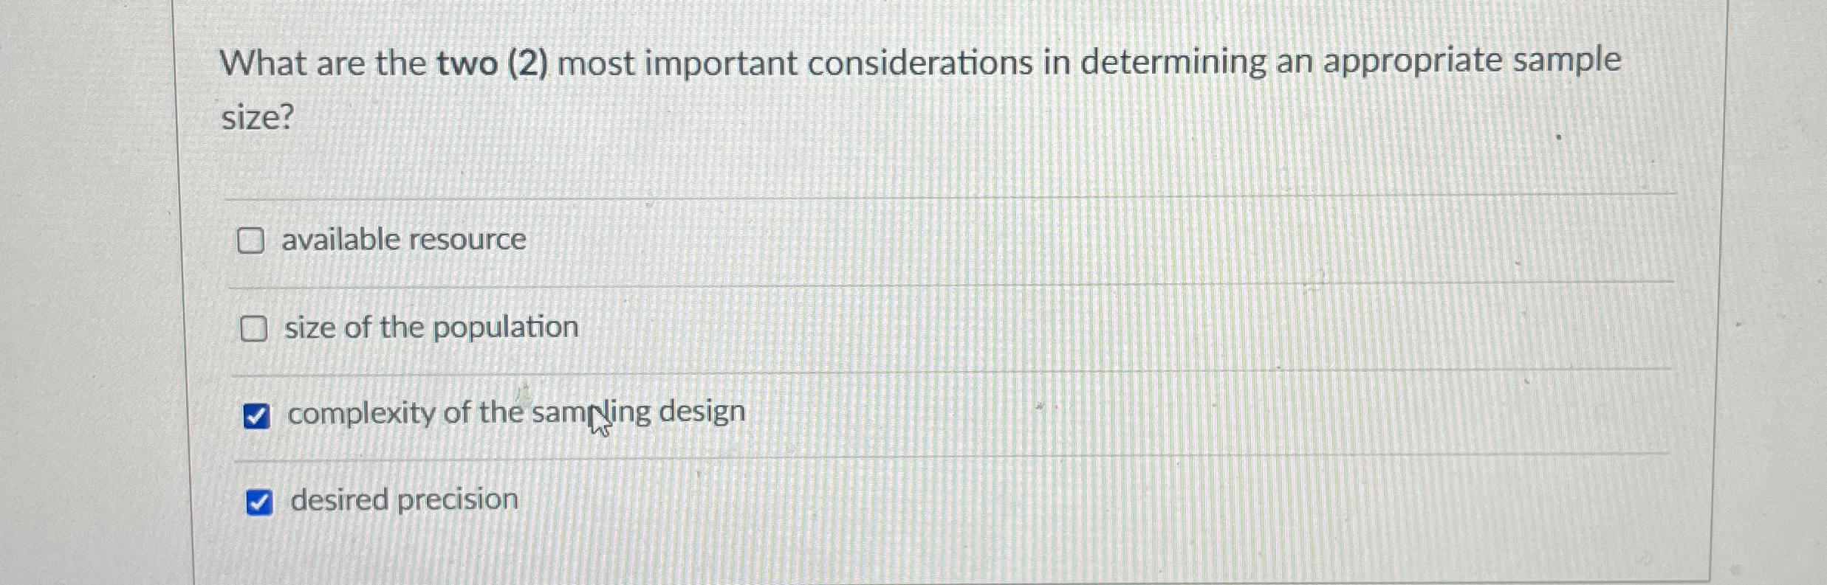Click the "desired precision" answer text
Viewport: 1827px width, 585px height.
click(403, 500)
